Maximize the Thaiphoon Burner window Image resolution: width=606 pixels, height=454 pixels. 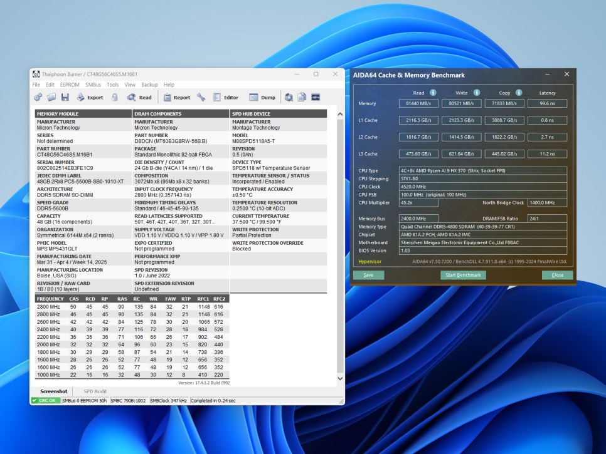click(316, 74)
